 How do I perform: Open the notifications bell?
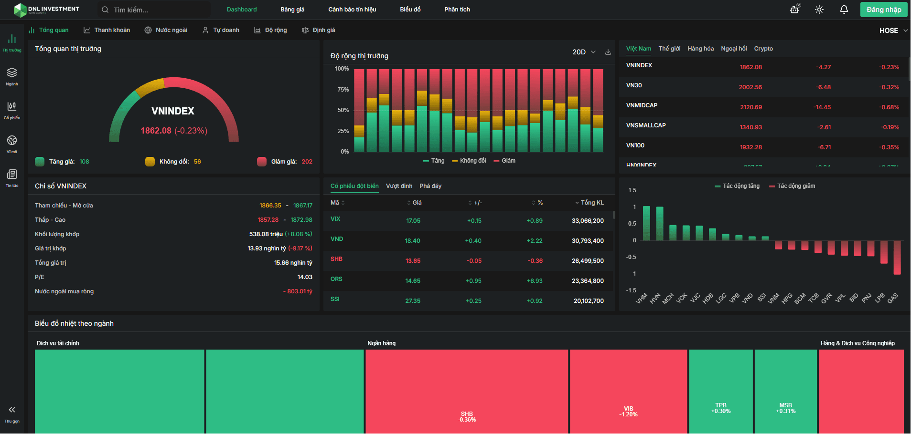844,10
